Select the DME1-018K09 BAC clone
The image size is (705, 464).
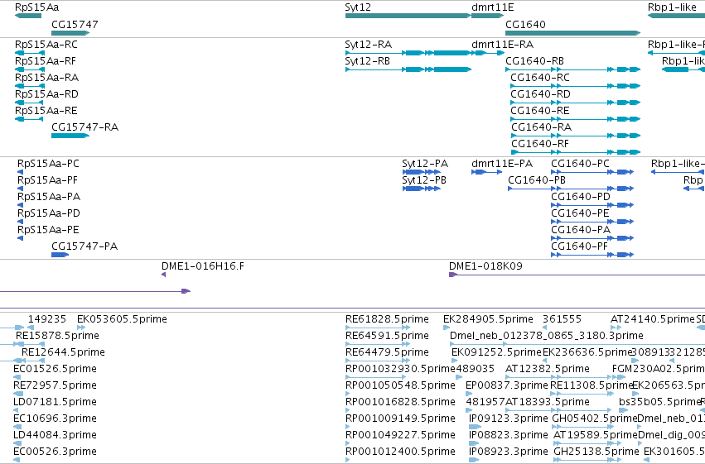[577, 275]
